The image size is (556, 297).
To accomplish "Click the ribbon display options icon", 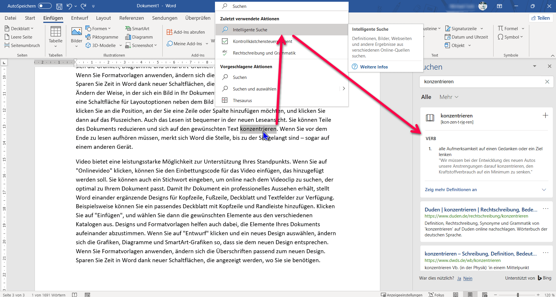I will pos(499,6).
